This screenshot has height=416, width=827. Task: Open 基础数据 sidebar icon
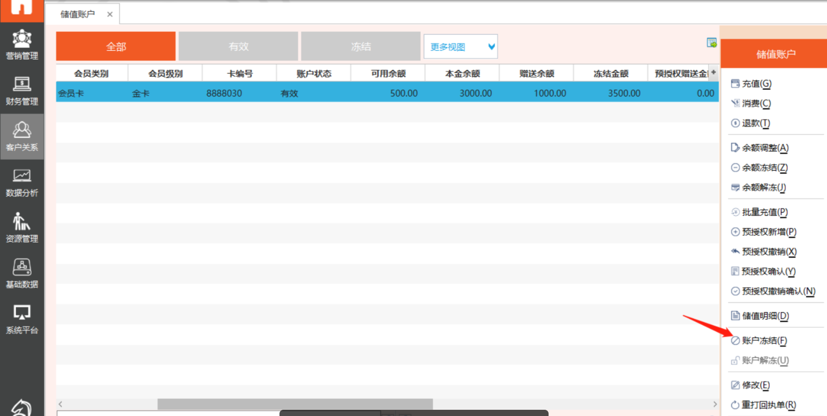click(x=22, y=273)
